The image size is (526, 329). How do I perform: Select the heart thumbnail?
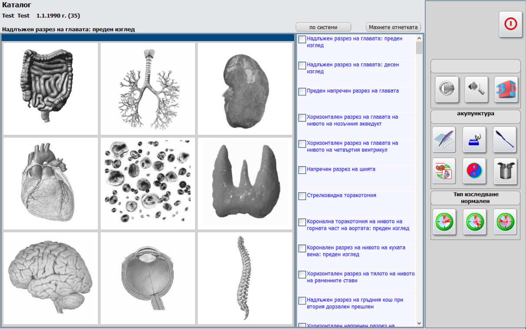51,183
